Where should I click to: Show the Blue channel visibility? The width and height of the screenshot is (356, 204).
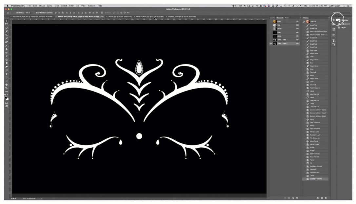[x=271, y=32]
